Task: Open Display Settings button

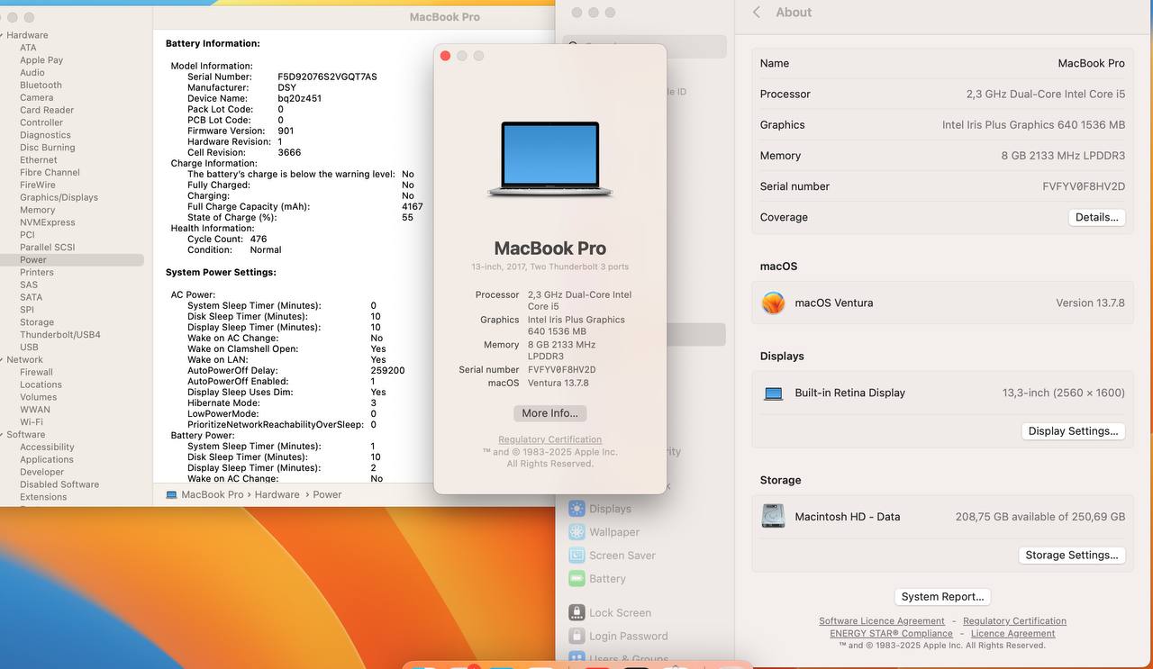Action: (1073, 431)
